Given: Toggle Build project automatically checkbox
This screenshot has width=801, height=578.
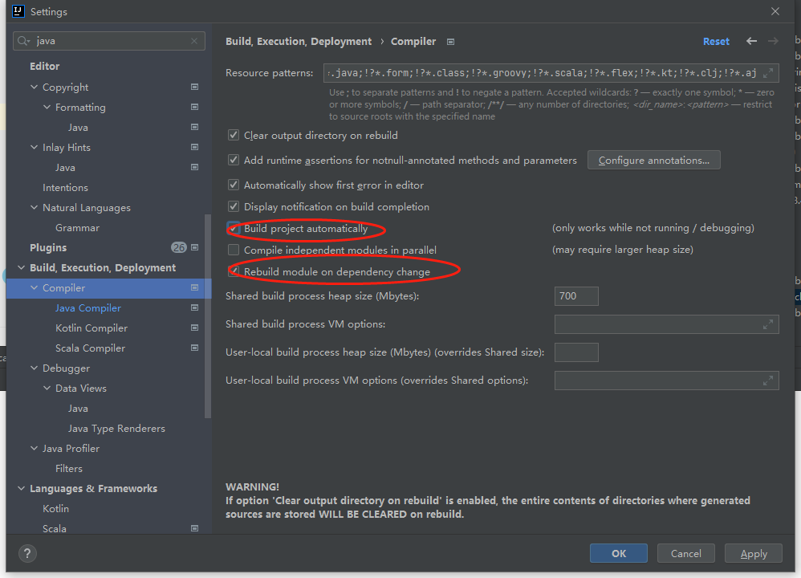Looking at the screenshot, I should point(234,229).
